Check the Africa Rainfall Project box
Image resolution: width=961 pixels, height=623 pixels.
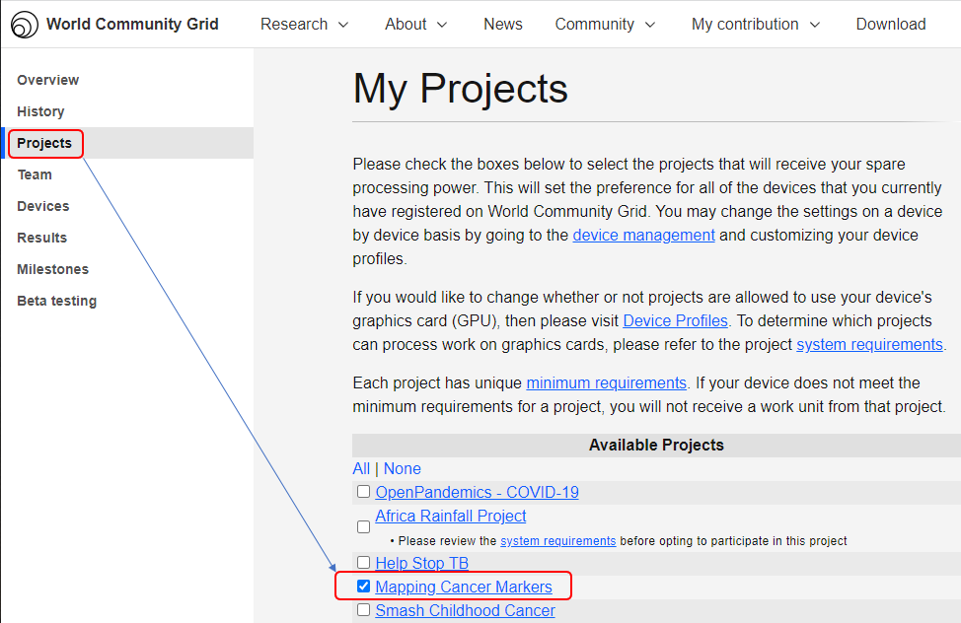tap(364, 527)
